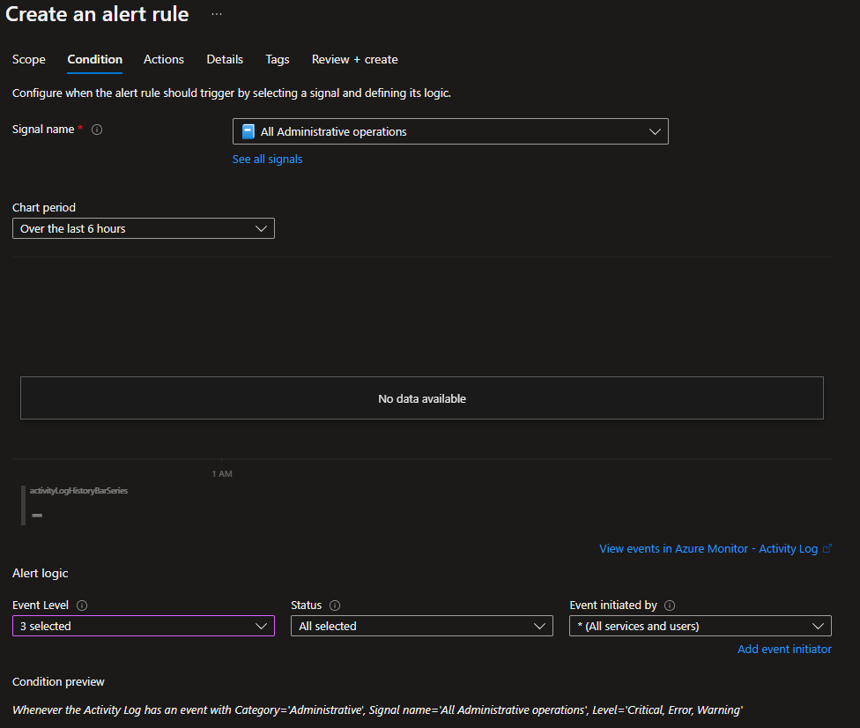The width and height of the screenshot is (860, 728).
Task: Click the blue signal icon in Signal name box
Action: click(x=248, y=131)
